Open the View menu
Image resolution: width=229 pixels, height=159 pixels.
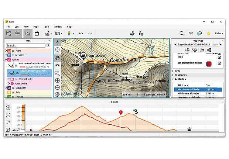point(26,27)
